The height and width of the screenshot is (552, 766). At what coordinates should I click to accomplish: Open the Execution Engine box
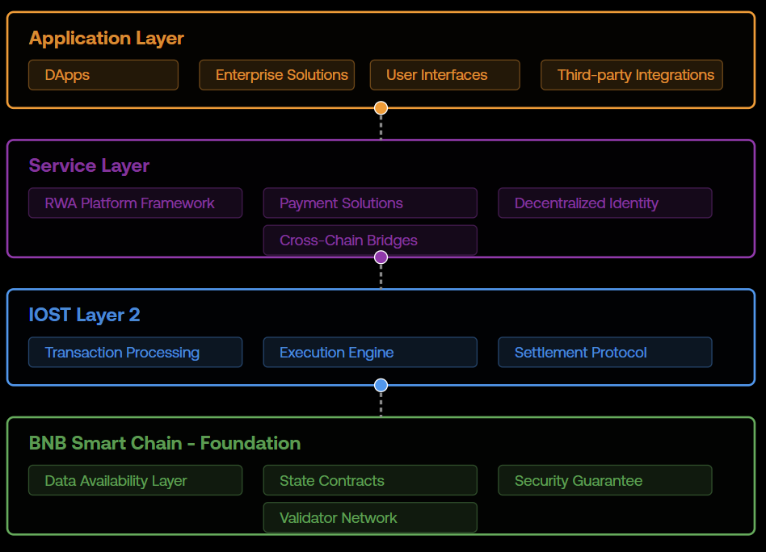click(x=370, y=352)
